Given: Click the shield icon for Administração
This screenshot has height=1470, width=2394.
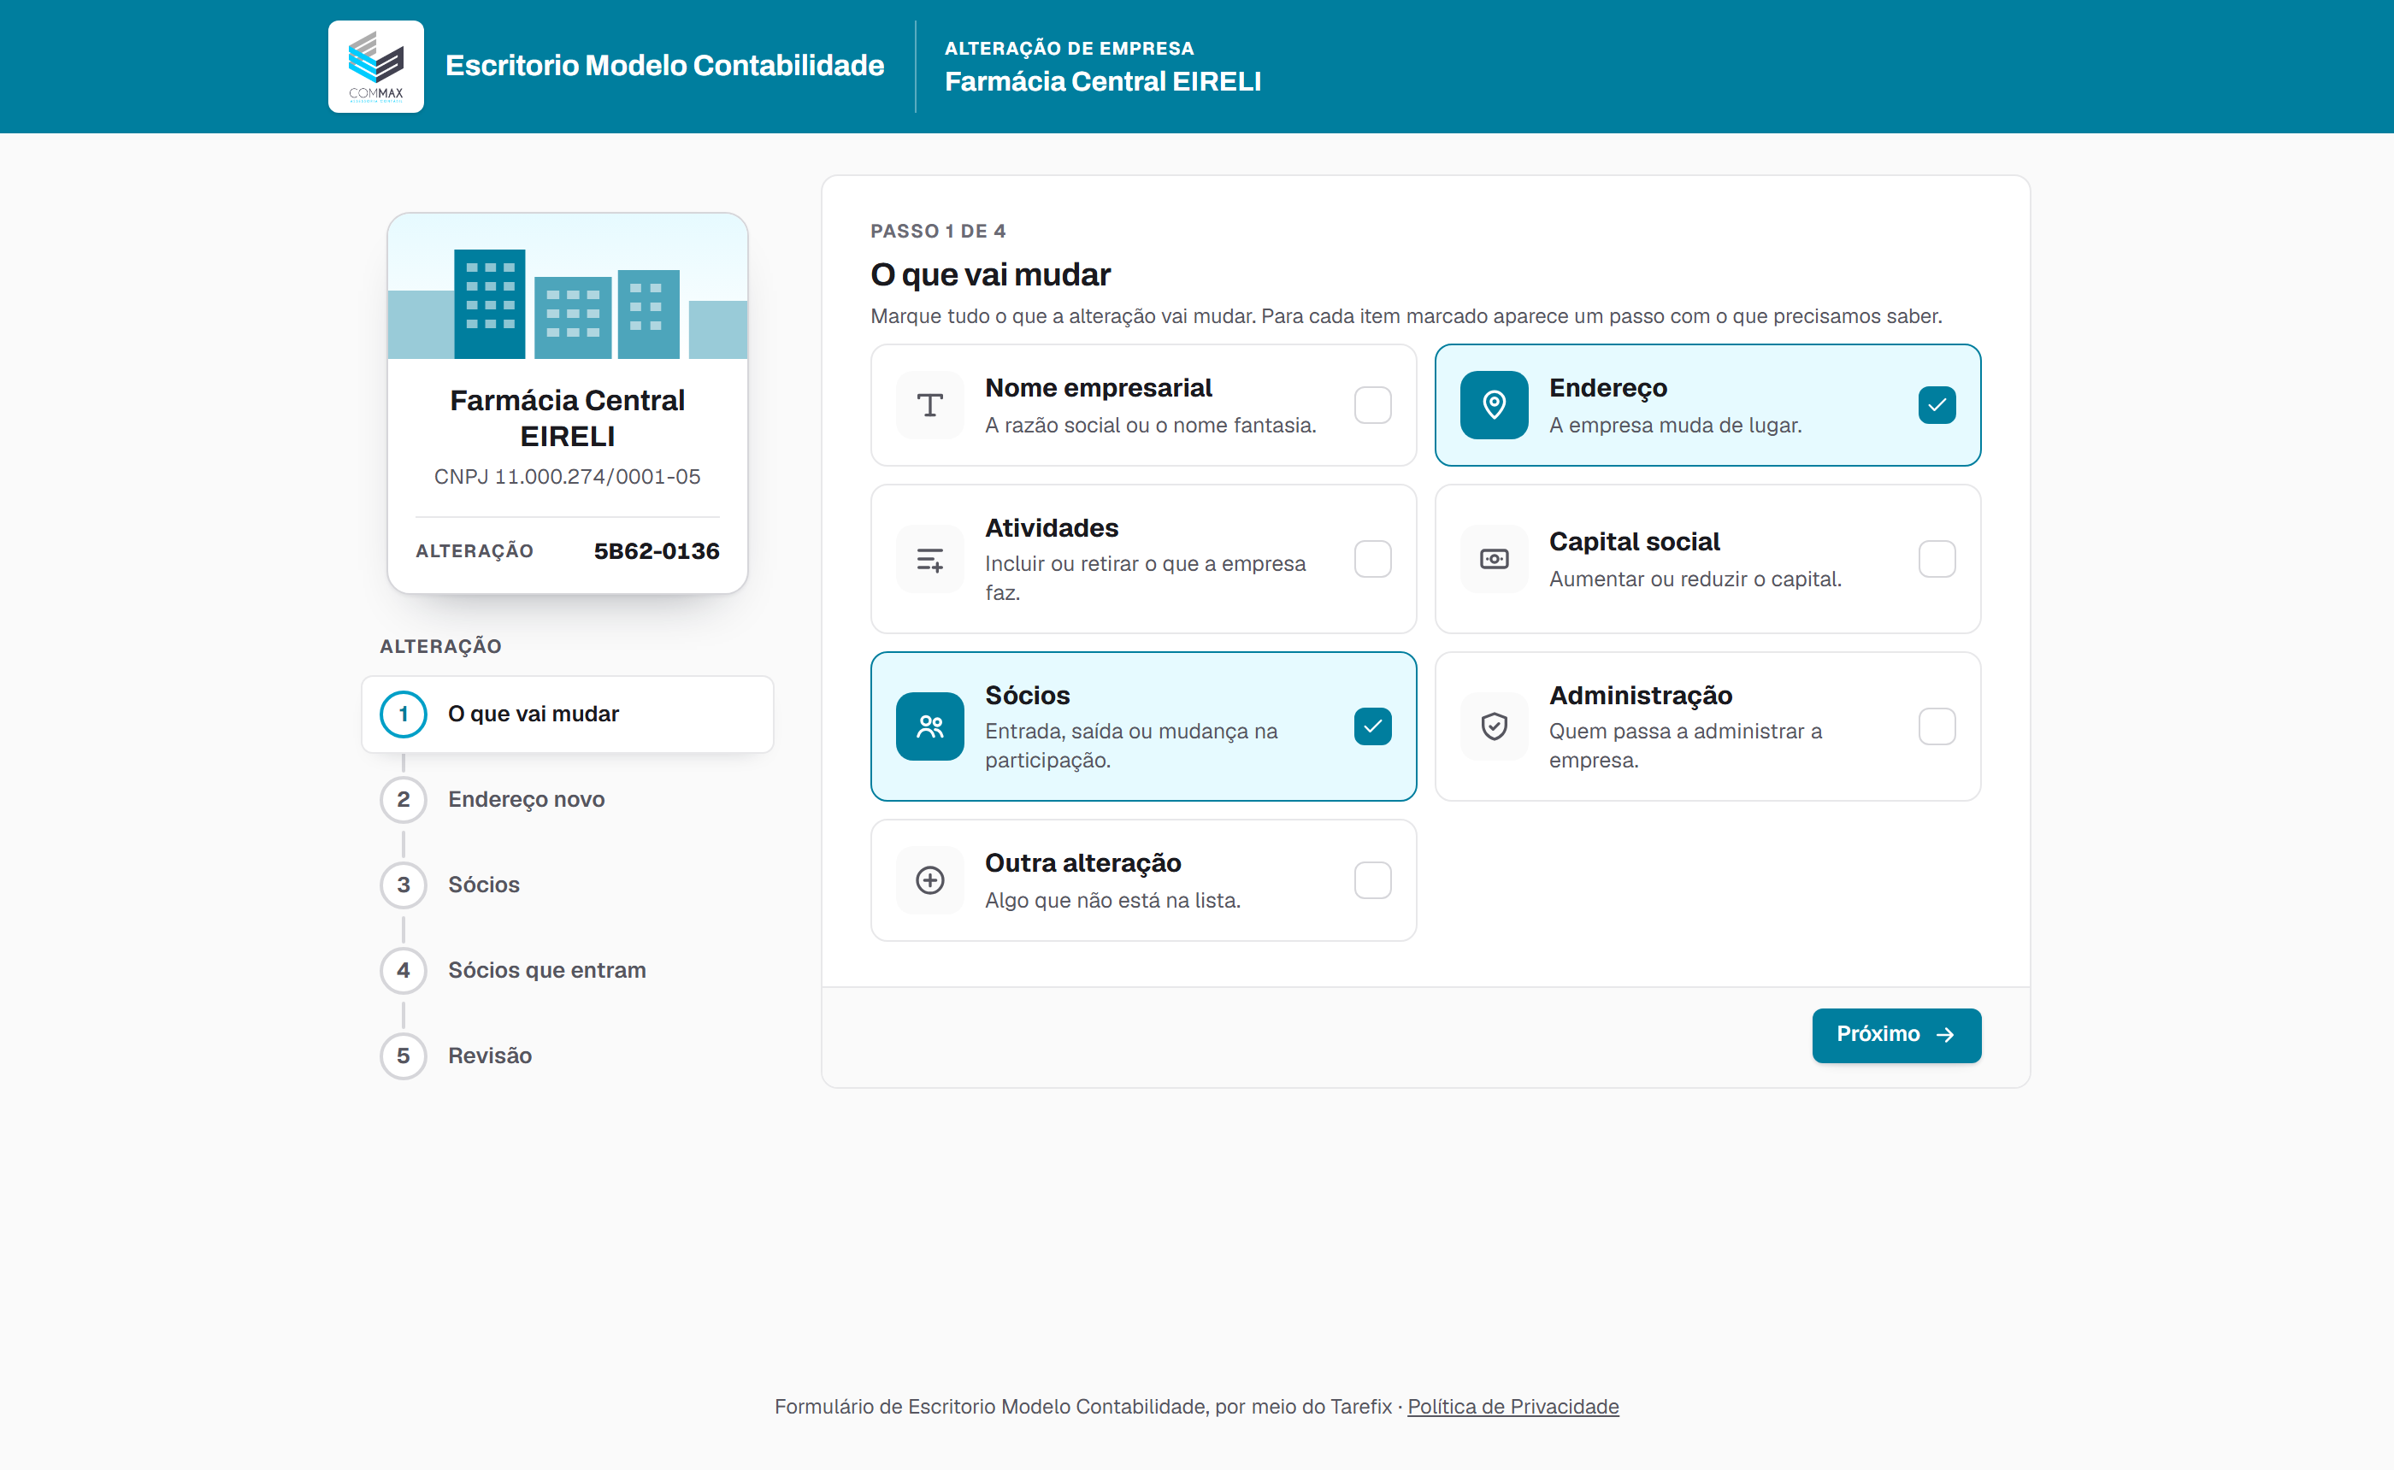Looking at the screenshot, I should coord(1494,726).
